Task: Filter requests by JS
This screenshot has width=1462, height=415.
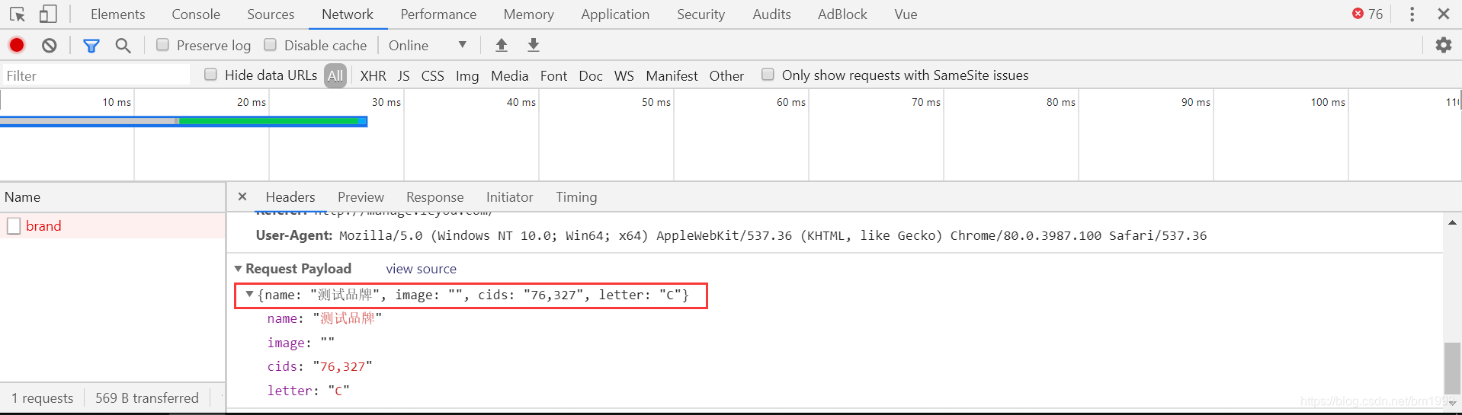Action: 403,75
